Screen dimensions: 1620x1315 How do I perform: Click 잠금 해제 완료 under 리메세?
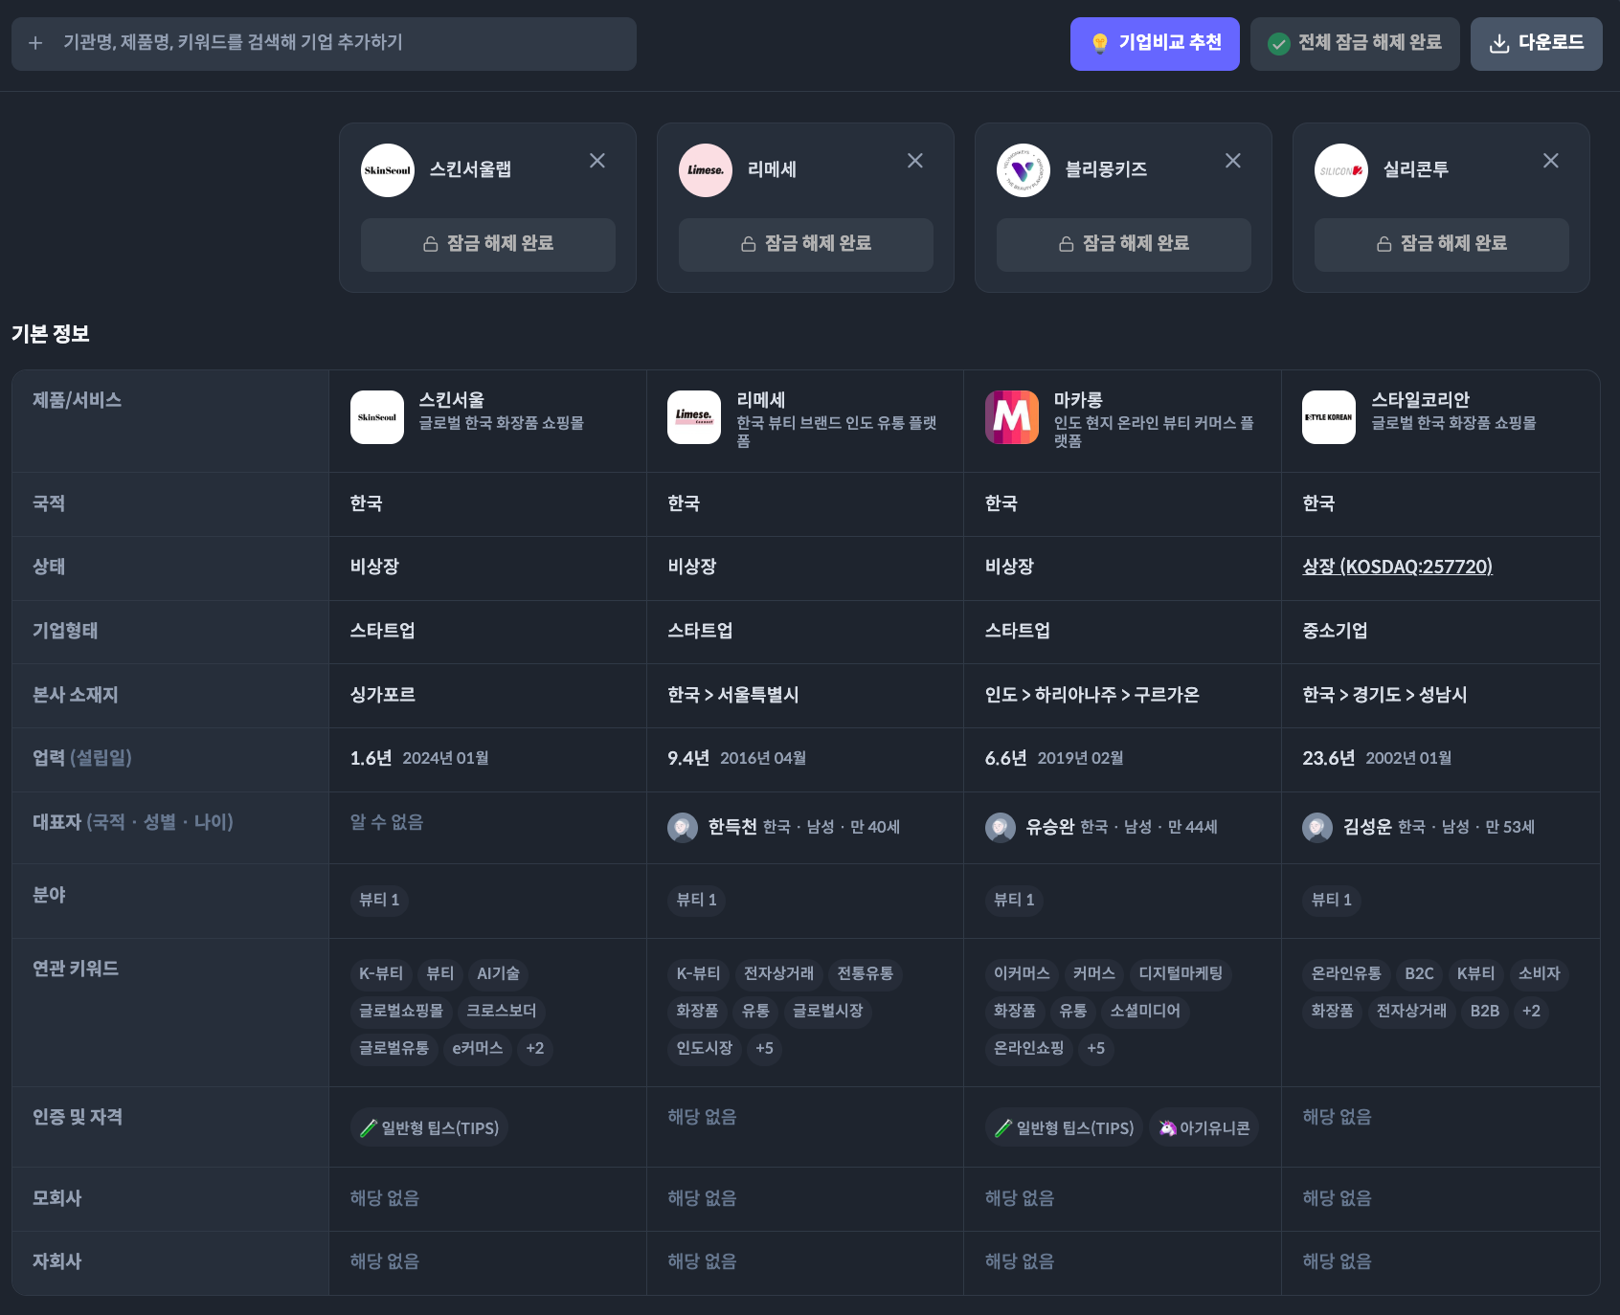pyautogui.click(x=805, y=244)
